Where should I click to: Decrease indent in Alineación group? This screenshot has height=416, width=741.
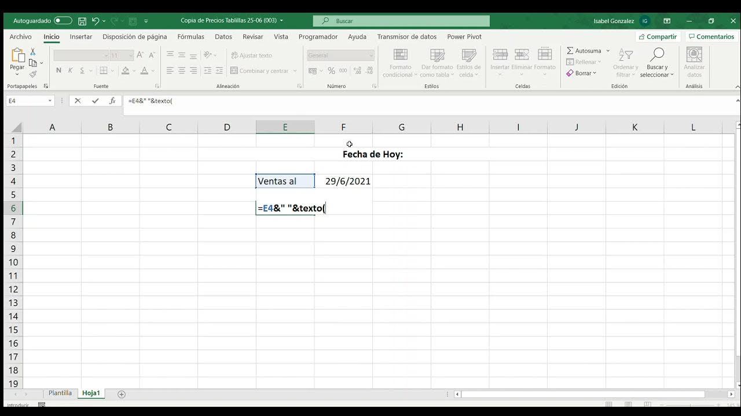208,70
